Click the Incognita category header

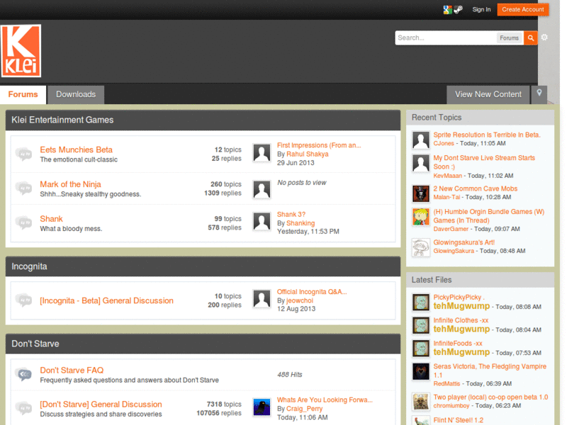[203, 266]
